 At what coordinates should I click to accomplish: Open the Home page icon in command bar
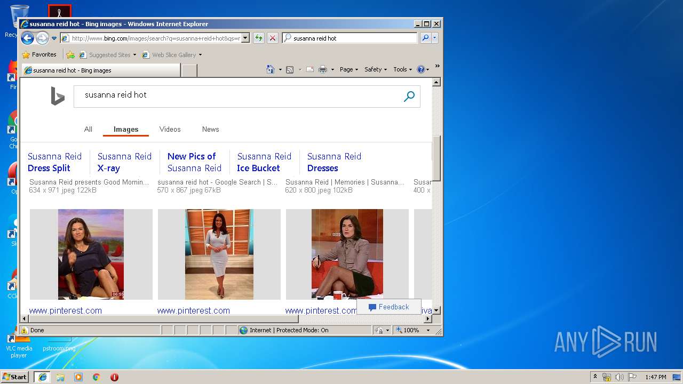[271, 69]
